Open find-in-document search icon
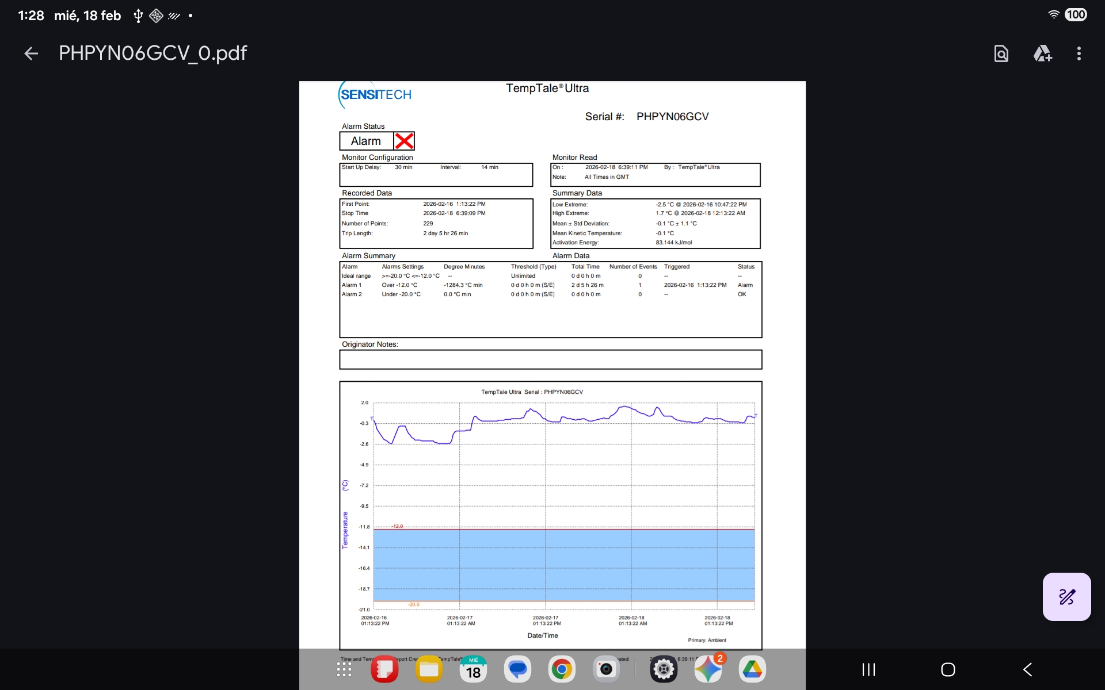 pos(1001,53)
